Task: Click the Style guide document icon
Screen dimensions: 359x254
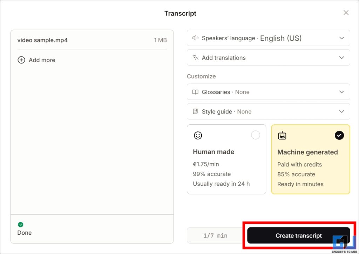Action: point(195,112)
